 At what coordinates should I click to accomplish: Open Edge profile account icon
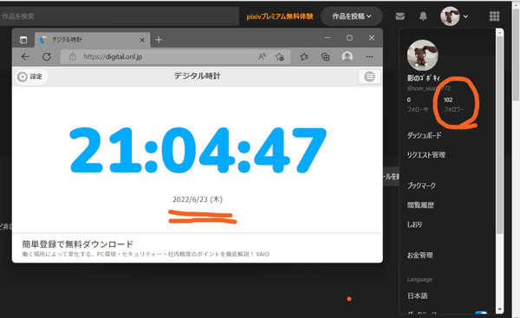(348, 56)
